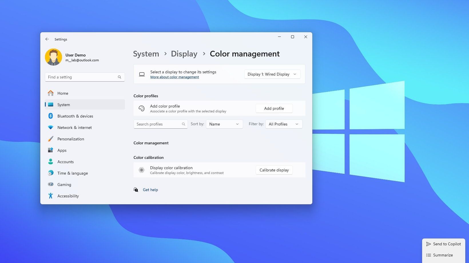Image resolution: width=469 pixels, height=263 pixels.
Task: Click the User Demo account name
Action: pyautogui.click(x=75, y=55)
